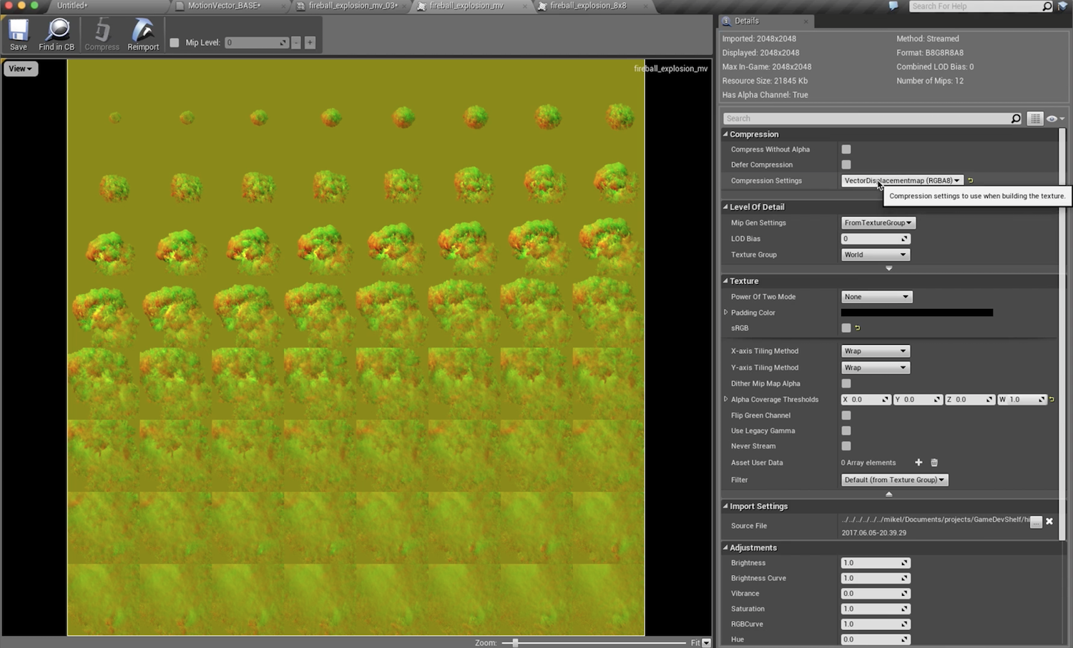Image resolution: width=1073 pixels, height=648 pixels.
Task: Browse for a new Source File
Action: pyautogui.click(x=1035, y=521)
